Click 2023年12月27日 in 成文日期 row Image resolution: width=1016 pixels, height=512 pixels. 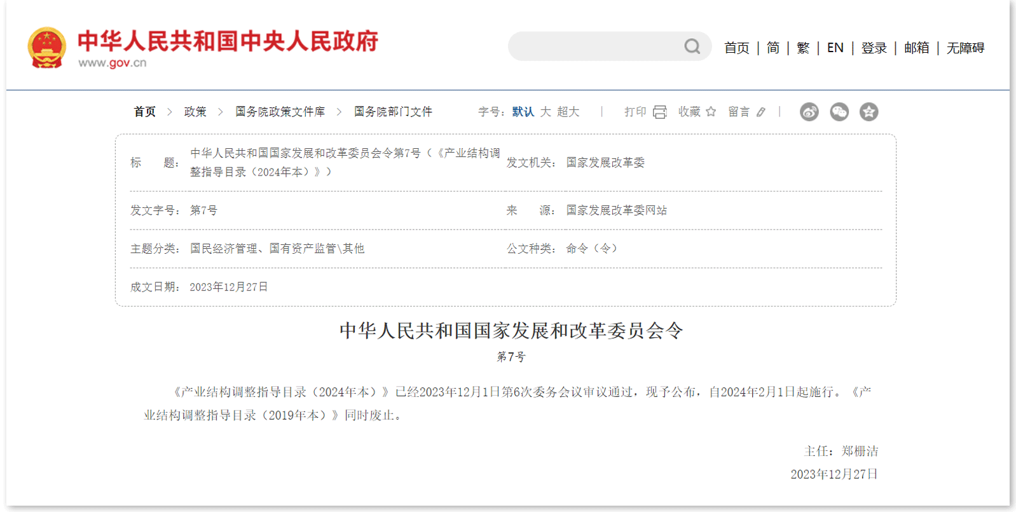[229, 287]
